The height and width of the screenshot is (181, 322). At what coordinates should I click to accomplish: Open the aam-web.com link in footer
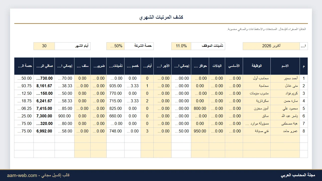(x=22, y=175)
